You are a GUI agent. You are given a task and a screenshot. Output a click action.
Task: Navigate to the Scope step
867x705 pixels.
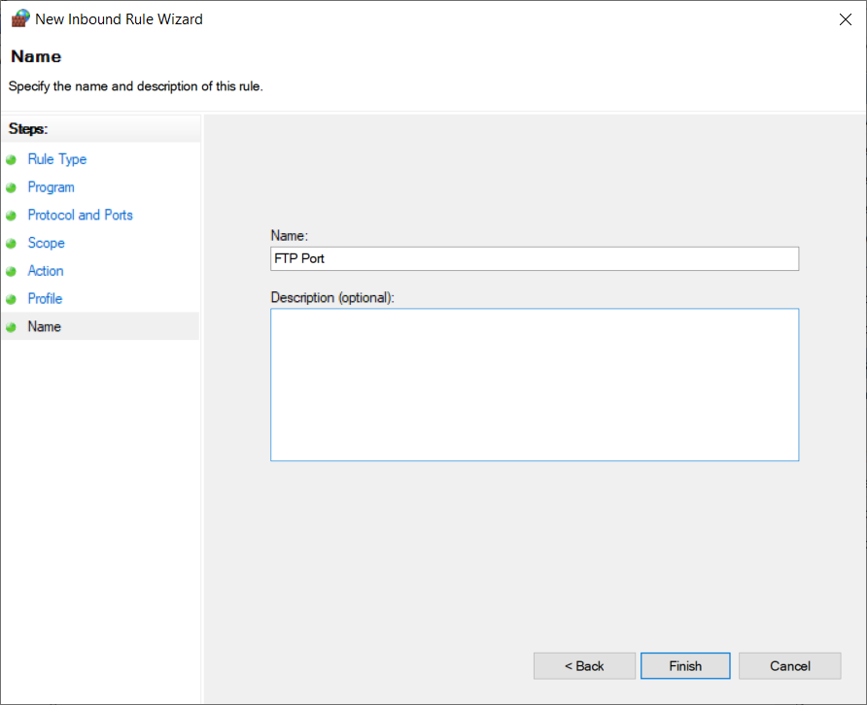(46, 244)
